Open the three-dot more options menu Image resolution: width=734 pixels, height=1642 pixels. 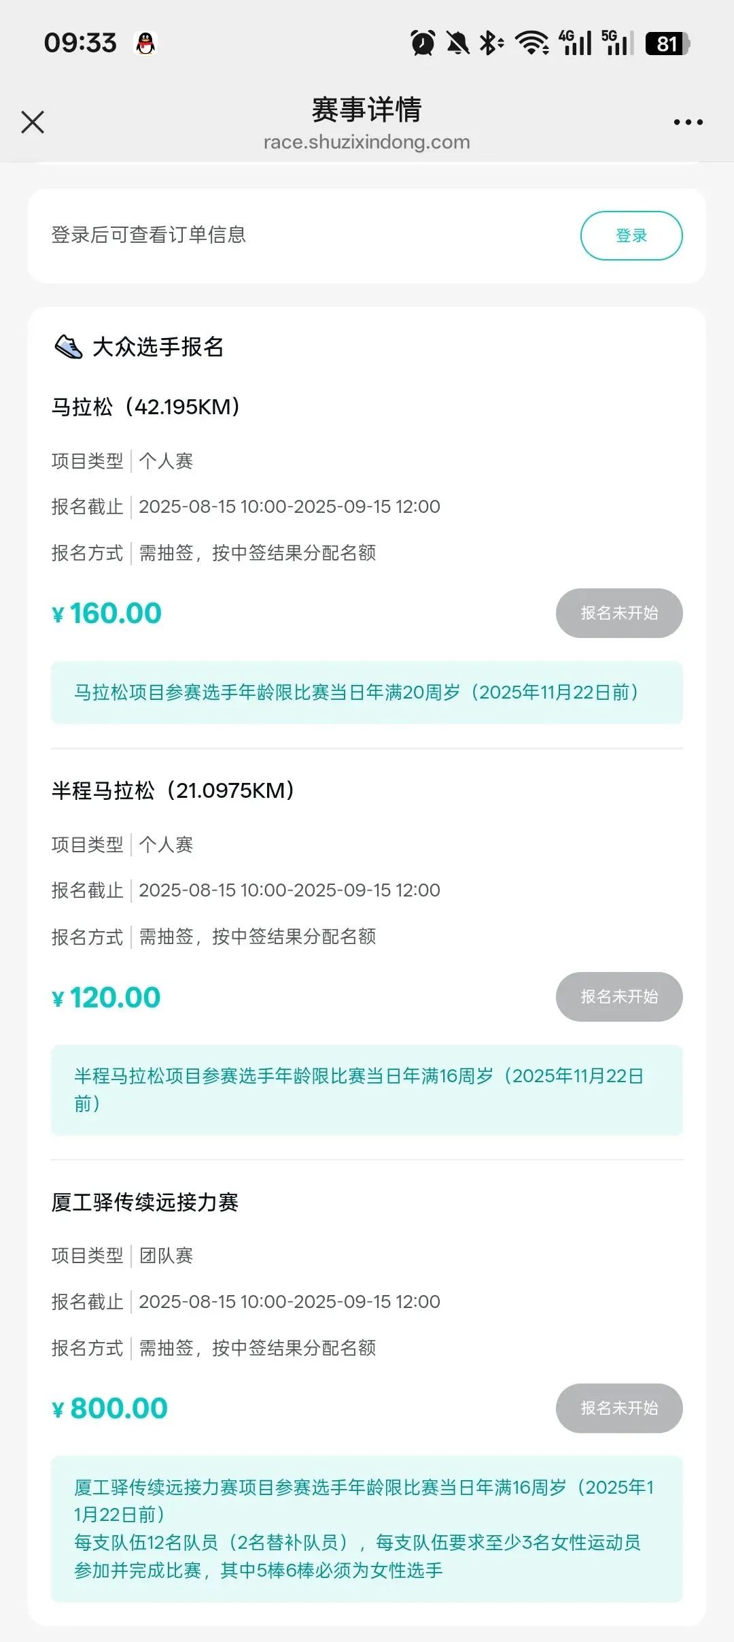688,122
